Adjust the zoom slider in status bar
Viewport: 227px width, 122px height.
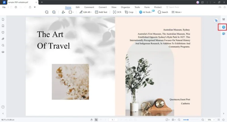[x=188, y=120]
